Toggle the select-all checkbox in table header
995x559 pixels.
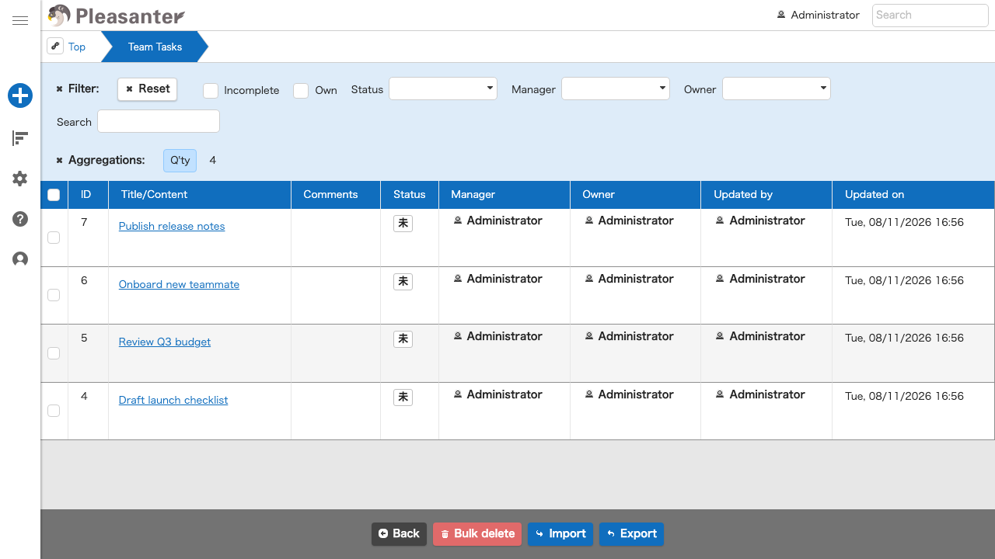[x=54, y=195]
